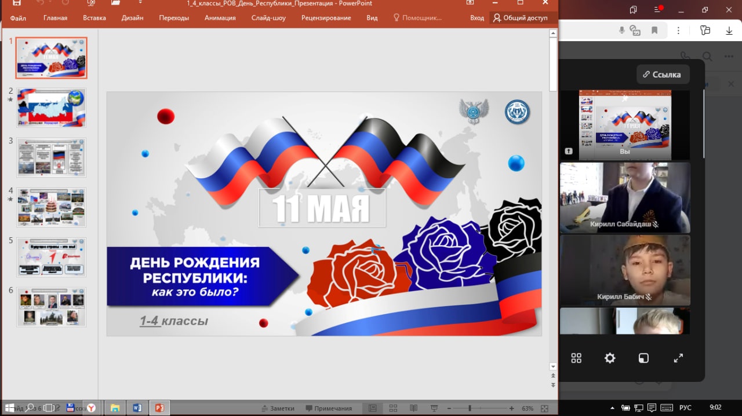Switch to the Слайд-шоу tab
This screenshot has height=416, width=742.
click(x=268, y=18)
